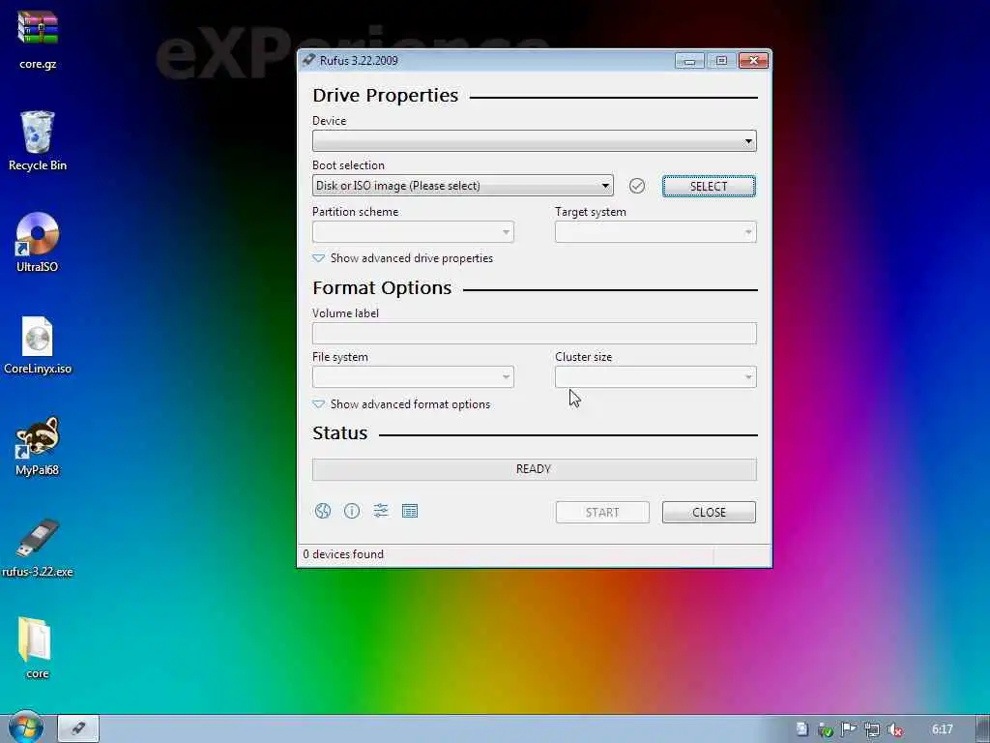Open the Windows Start orb
The width and height of the screenshot is (990, 743).
26,728
